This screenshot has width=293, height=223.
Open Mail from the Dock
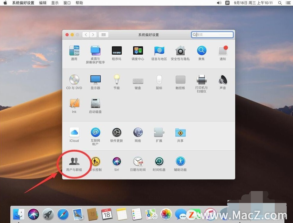pos(78,214)
